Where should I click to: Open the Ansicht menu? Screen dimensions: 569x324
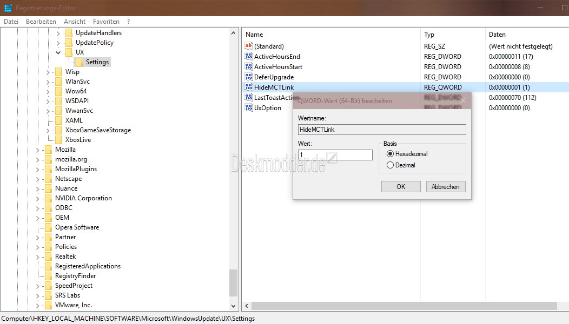click(x=75, y=22)
